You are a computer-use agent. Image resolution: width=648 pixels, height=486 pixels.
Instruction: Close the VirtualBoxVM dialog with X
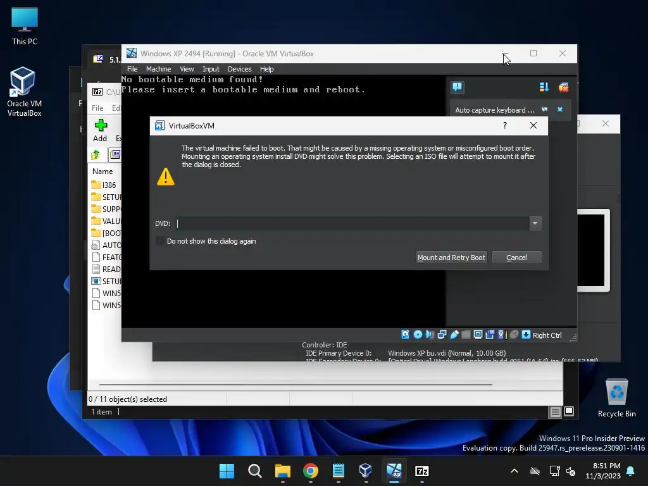[x=533, y=126]
